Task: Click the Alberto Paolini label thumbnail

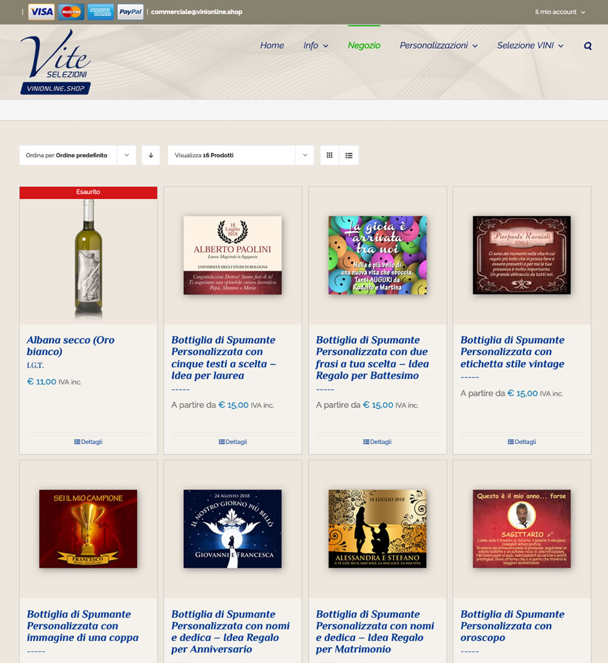Action: click(233, 255)
